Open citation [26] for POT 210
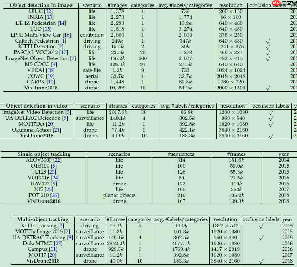The image size is (297, 267). (x=54, y=195)
